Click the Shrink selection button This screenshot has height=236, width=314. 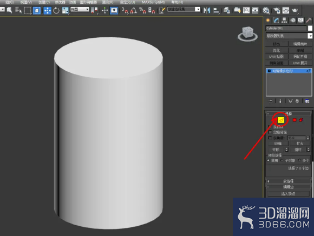[x=278, y=144]
